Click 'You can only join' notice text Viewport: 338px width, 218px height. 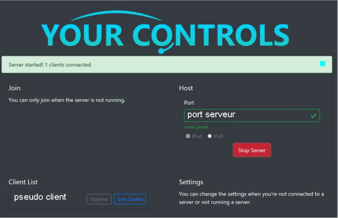click(67, 100)
